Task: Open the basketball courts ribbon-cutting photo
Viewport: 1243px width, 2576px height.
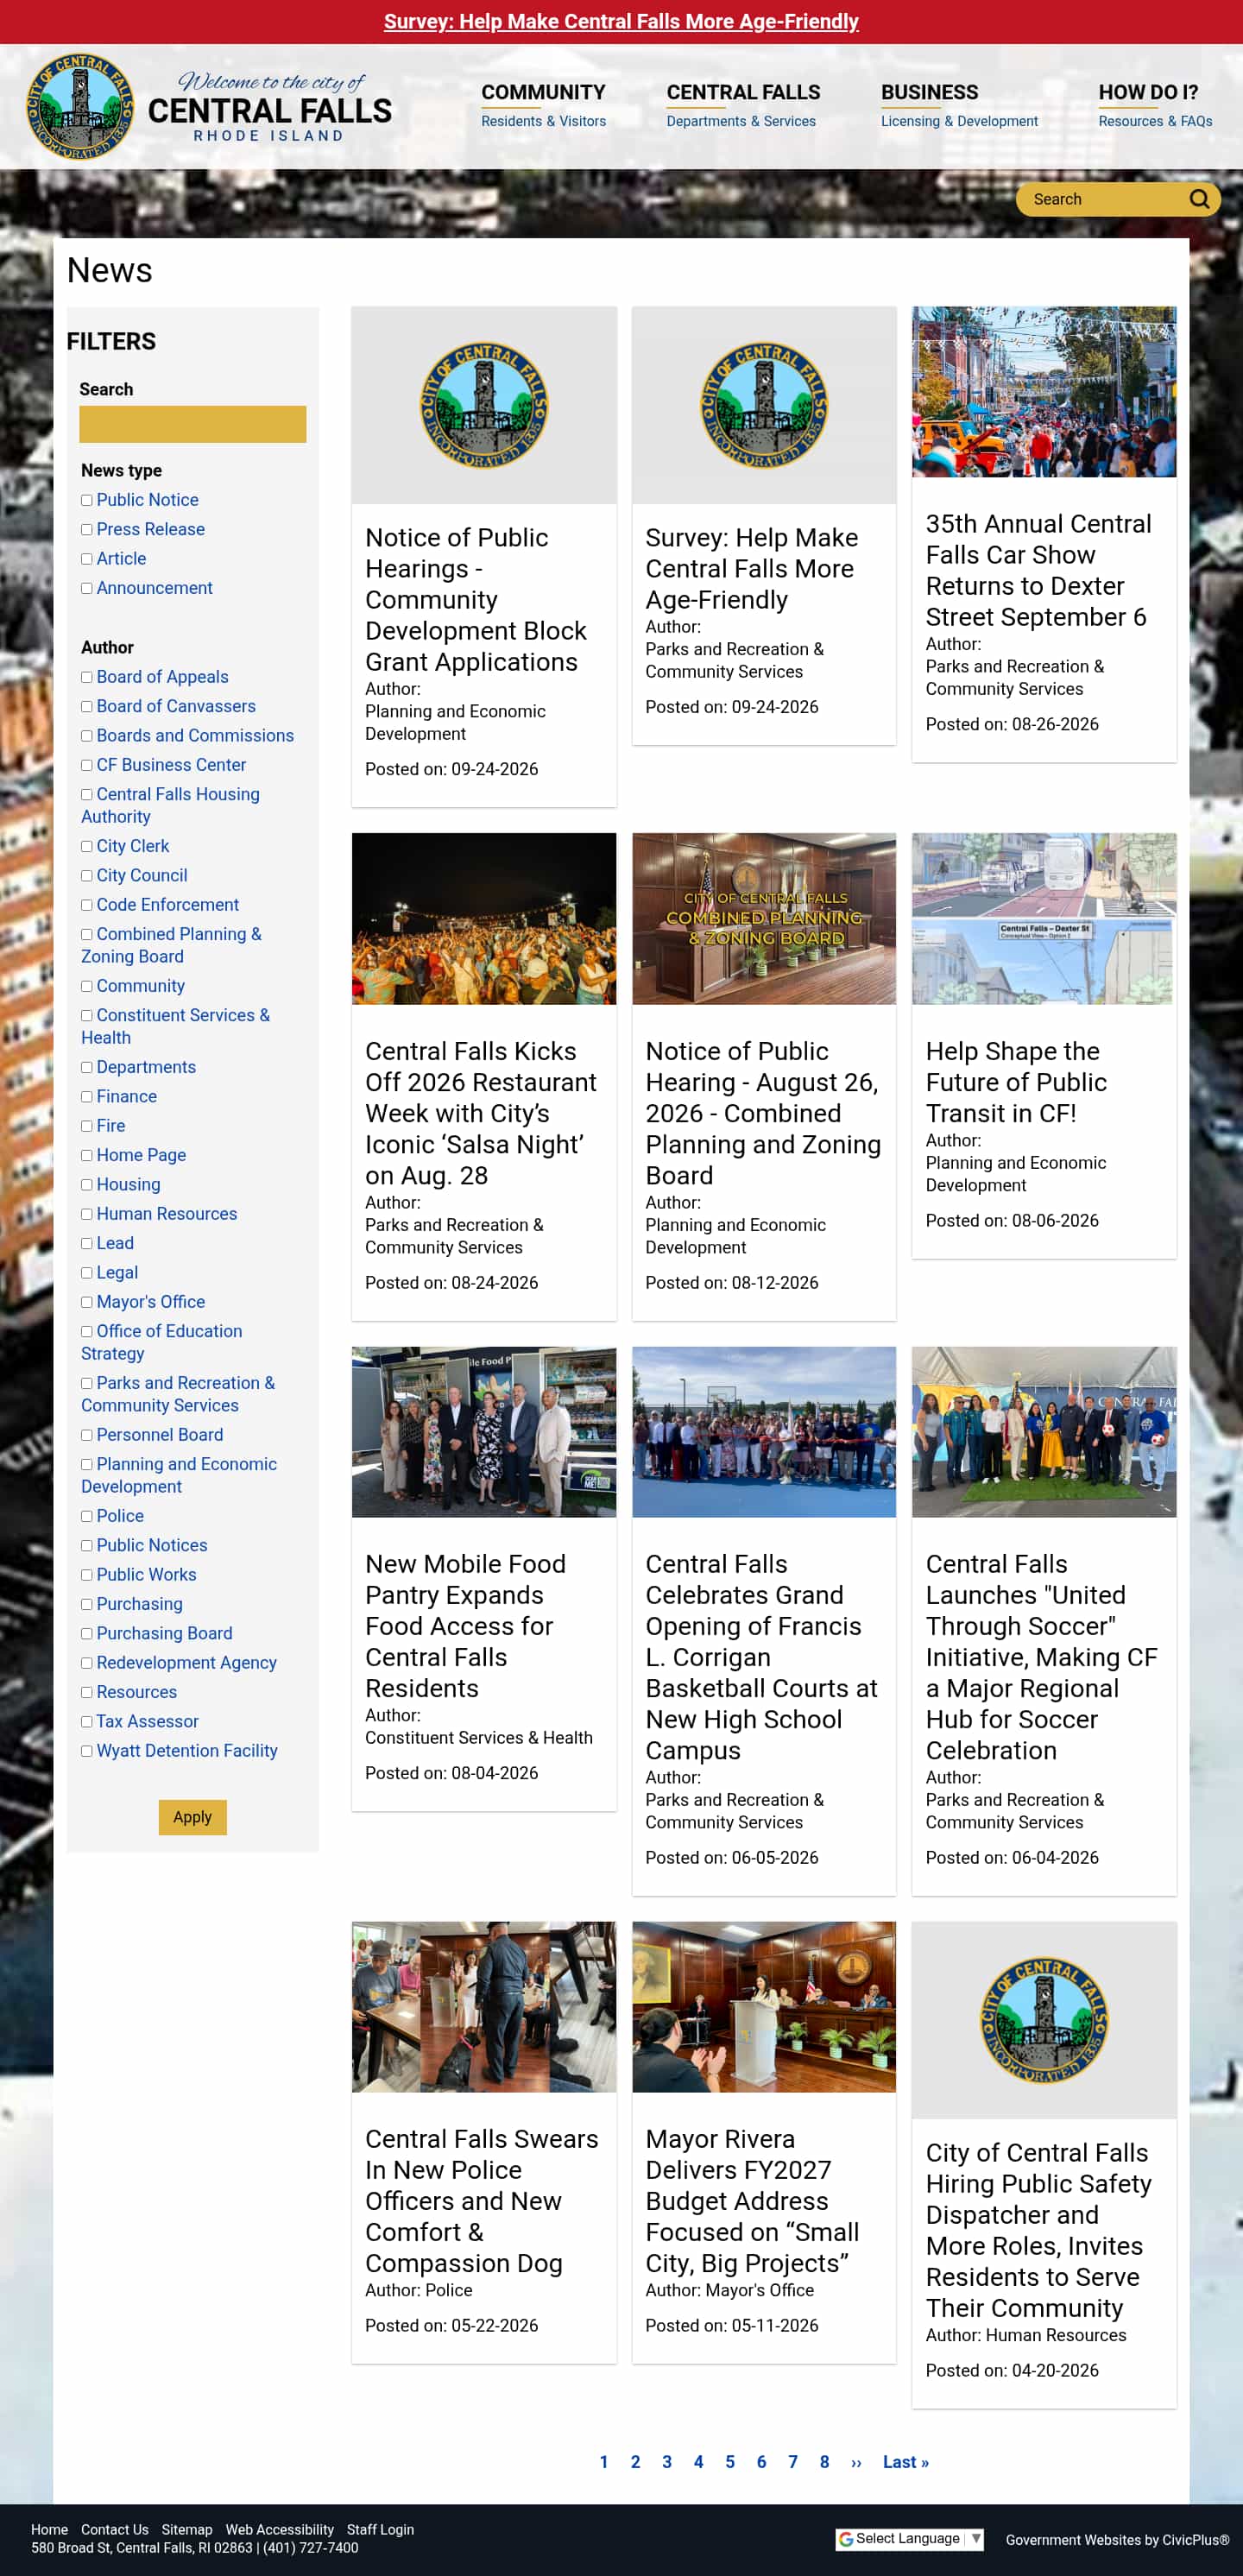Action: click(764, 1432)
